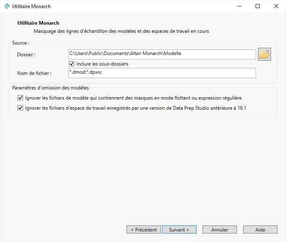This screenshot has height=242, width=286.
Task: Select the bold Utilitaire Monarch heading
Action: click(38, 23)
